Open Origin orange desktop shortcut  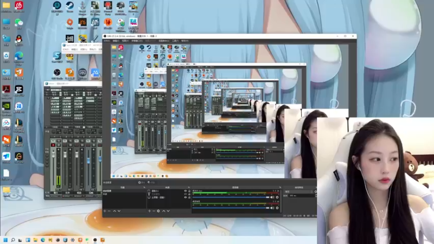(70, 23)
